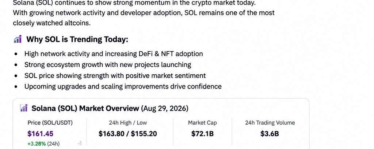This screenshot has height=149, width=374.
Task: Click the closely watched altcoins text
Action: [52, 23]
